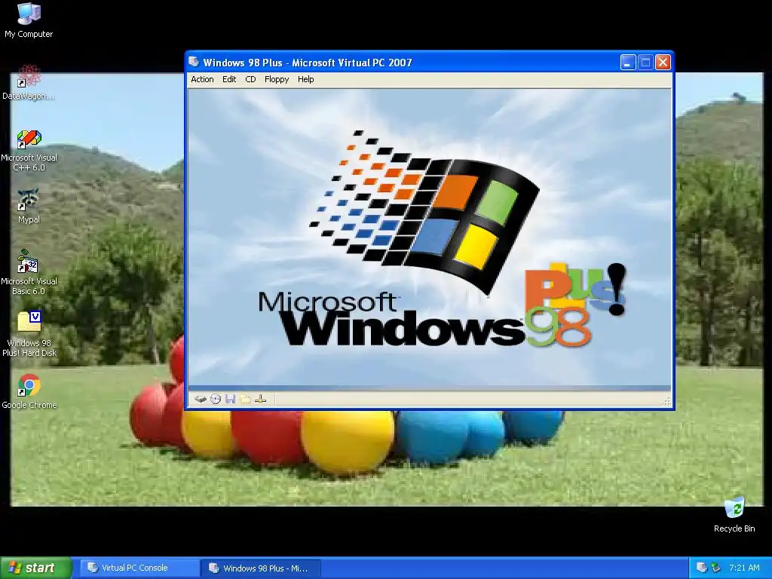
Task: Select the My Computer desktop icon
Action: click(29, 20)
